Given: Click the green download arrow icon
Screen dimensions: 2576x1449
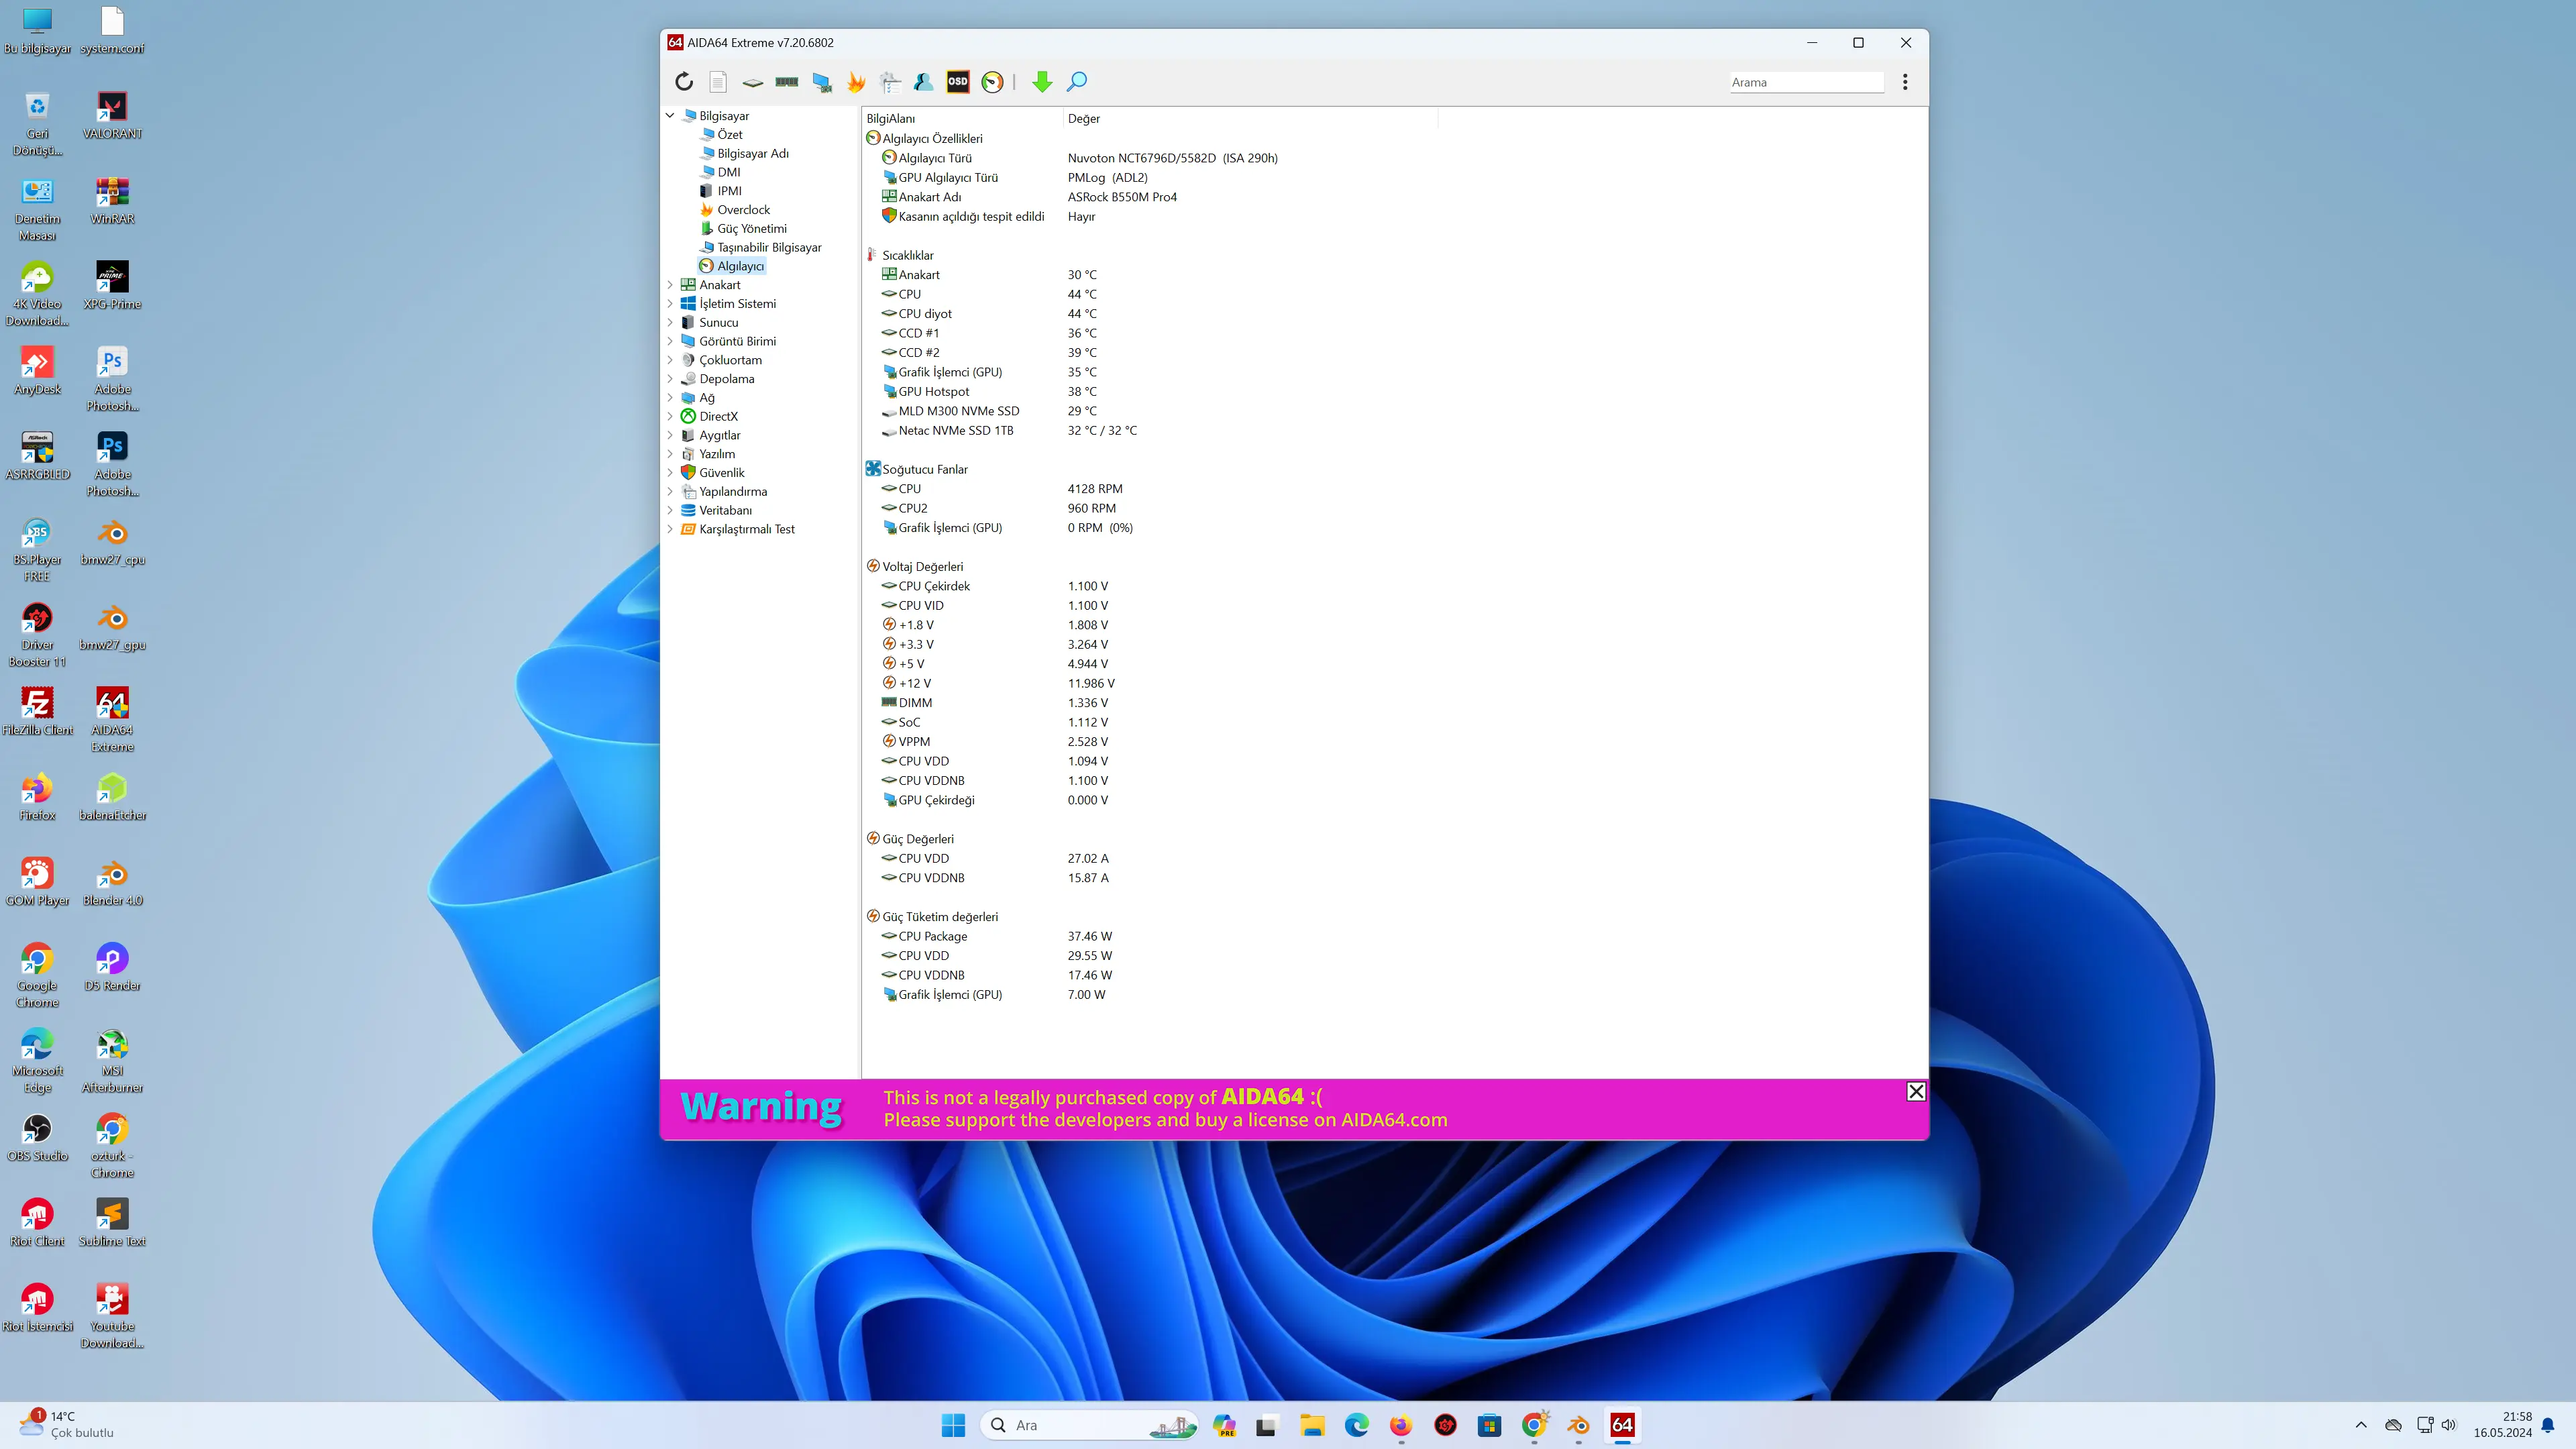Looking at the screenshot, I should pos(1042,82).
